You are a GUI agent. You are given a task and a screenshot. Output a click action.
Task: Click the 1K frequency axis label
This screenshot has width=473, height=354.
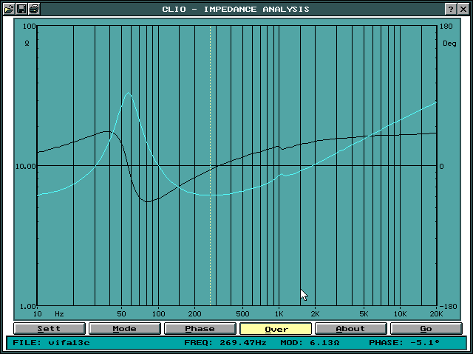[278, 313]
